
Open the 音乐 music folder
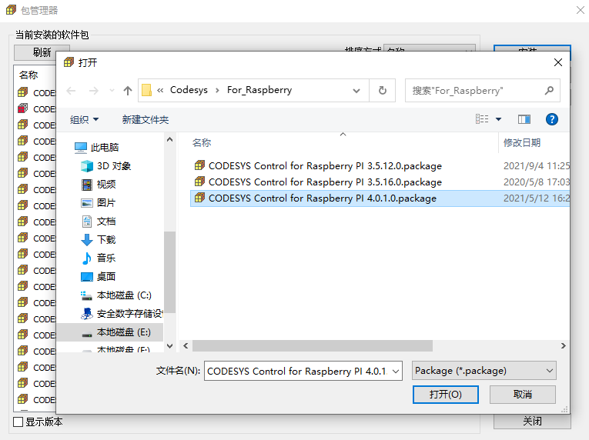(105, 258)
